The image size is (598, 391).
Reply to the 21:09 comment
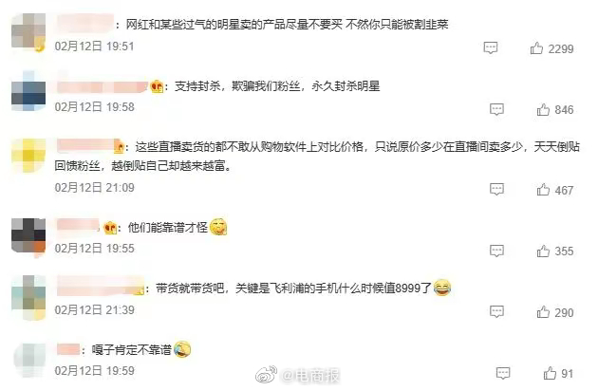point(496,190)
